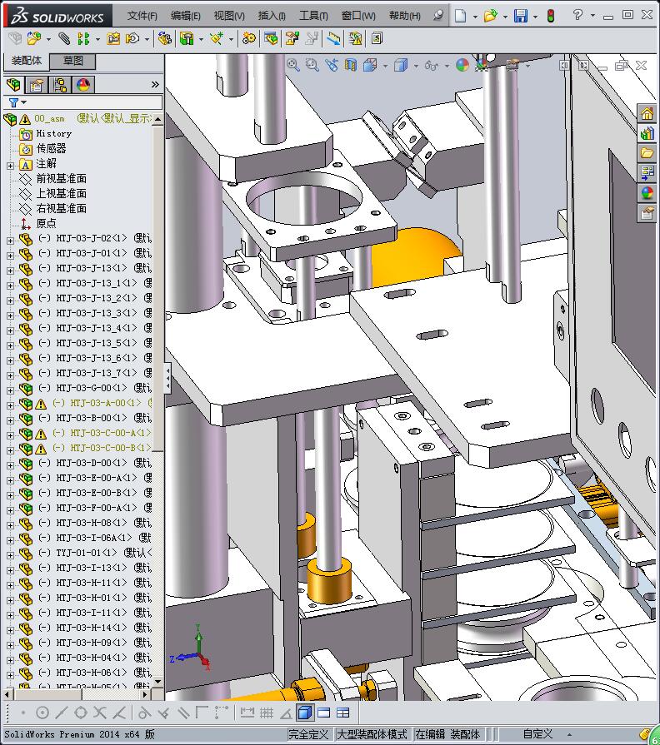Open the 编辑(E) menu
Viewport: 660px width, 745px height.
pyautogui.click(x=186, y=16)
